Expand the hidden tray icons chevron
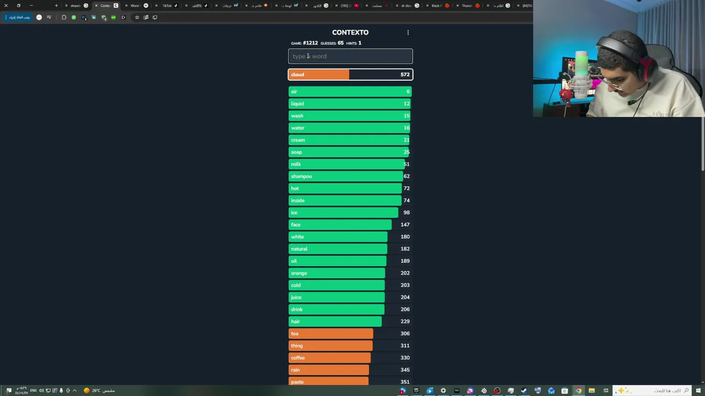Viewport: 705px width, 396px height. point(74,391)
